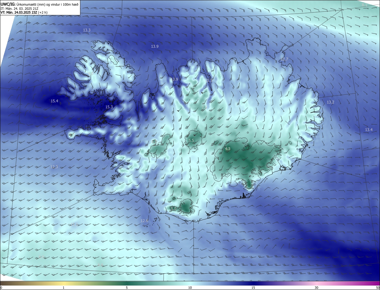Click the 13.3 value label on the map
380x290 pixels.
(87, 30)
